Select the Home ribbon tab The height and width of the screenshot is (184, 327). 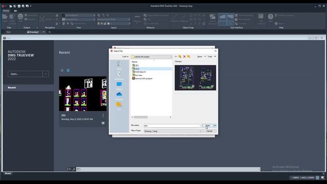[x=6, y=11]
